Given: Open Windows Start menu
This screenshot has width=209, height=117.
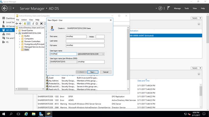Looking at the screenshot, I should click(4, 114).
